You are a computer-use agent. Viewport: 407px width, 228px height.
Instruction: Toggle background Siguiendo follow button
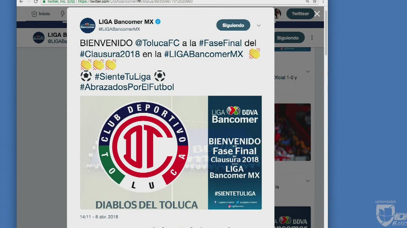pos(288,38)
